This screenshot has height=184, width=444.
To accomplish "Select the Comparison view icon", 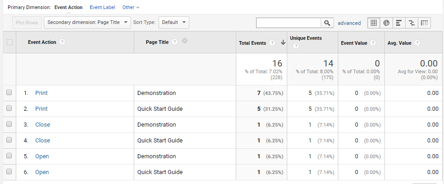I will point(411,23).
